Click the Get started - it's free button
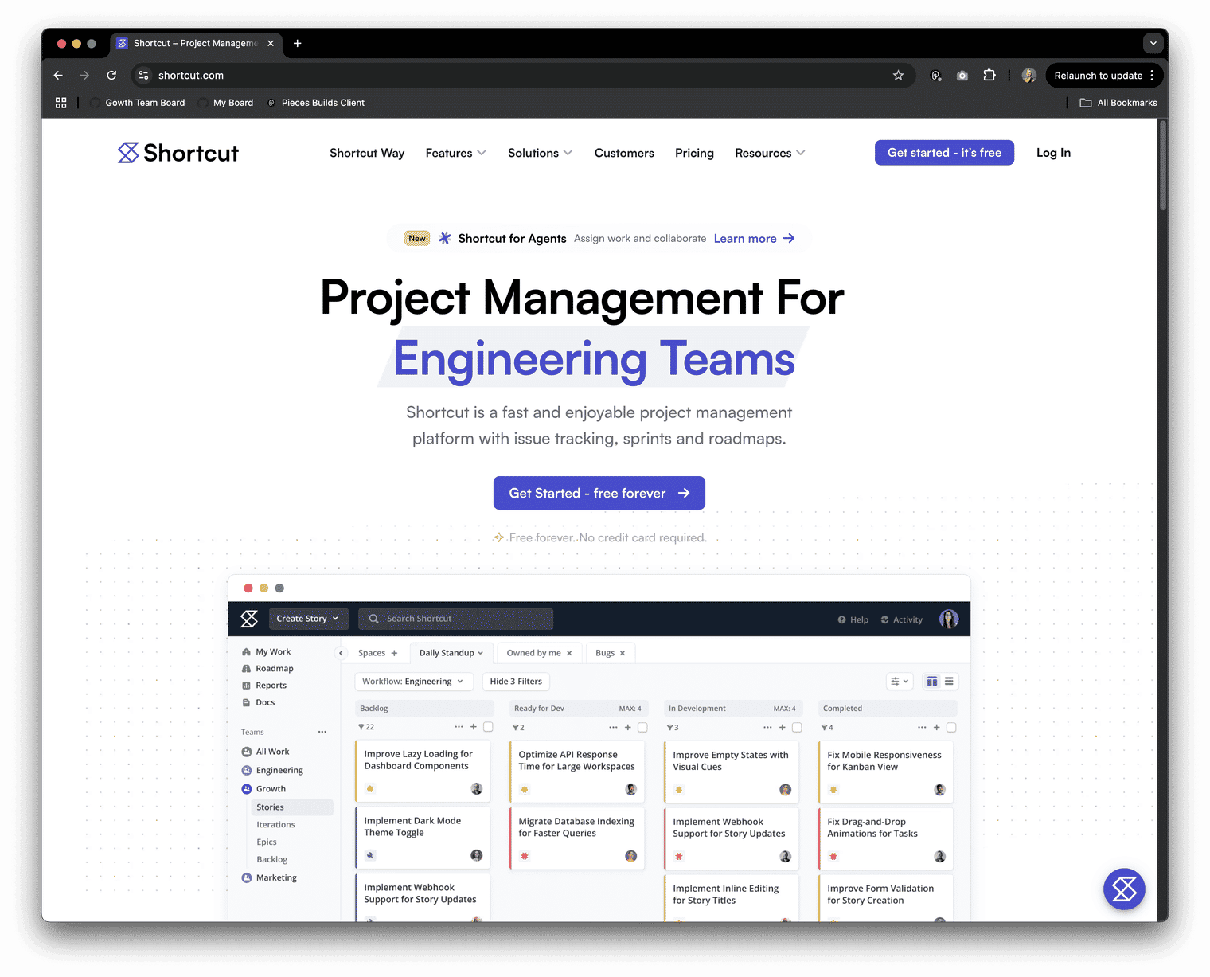Viewport: 1210px width, 977px height. 944,153
